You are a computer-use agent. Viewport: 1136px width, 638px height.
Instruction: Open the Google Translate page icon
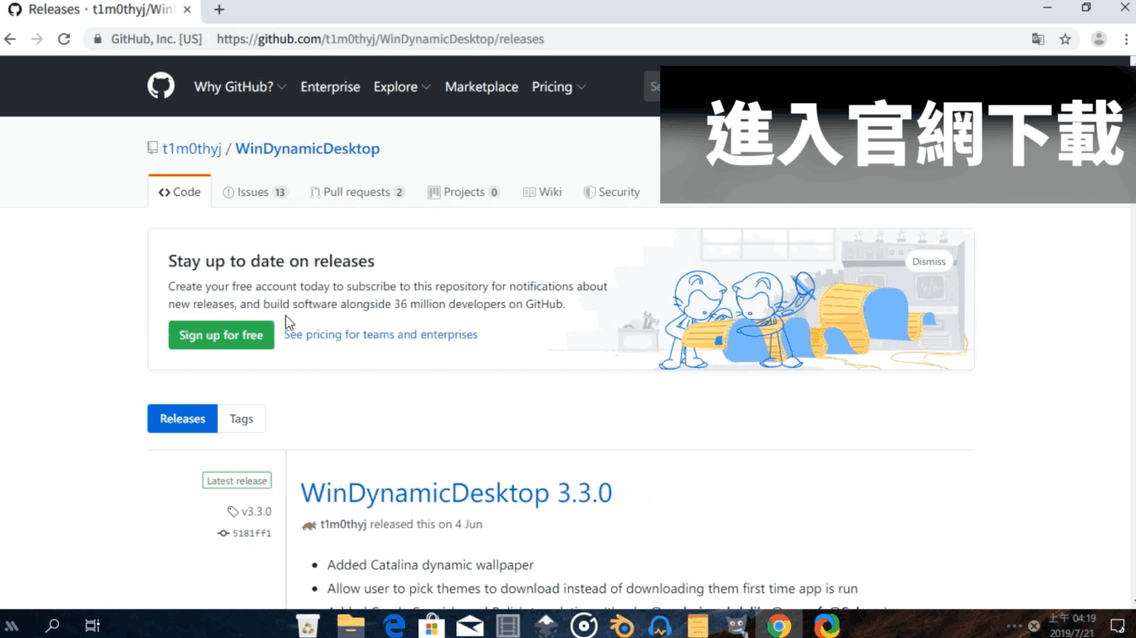pyautogui.click(x=1038, y=39)
